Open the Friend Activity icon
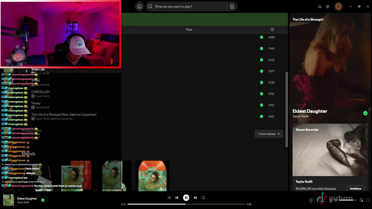 [328, 6]
